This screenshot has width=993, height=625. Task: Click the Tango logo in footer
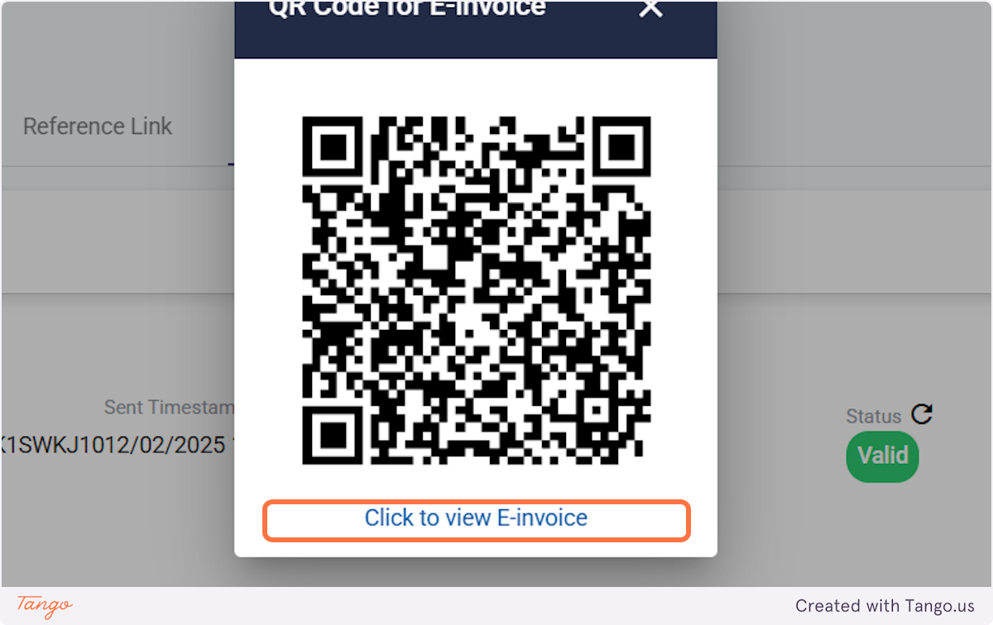click(x=45, y=605)
